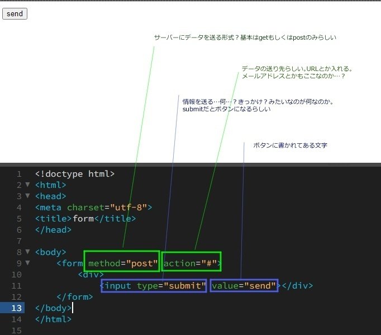Viewport: 381px width, 335px height.
Task: Click the input type="submit" code
Action: point(154,286)
